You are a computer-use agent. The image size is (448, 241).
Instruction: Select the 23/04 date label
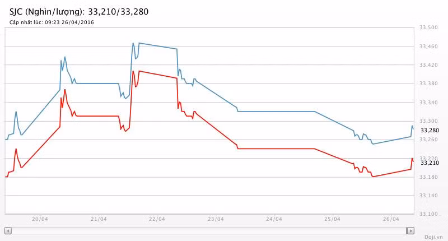215,219
